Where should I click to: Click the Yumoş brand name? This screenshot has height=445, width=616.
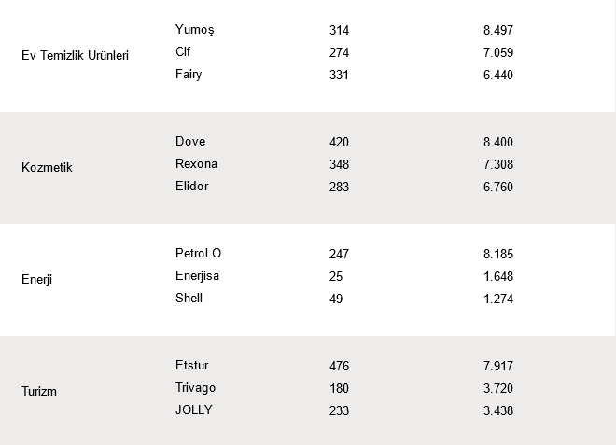point(194,30)
